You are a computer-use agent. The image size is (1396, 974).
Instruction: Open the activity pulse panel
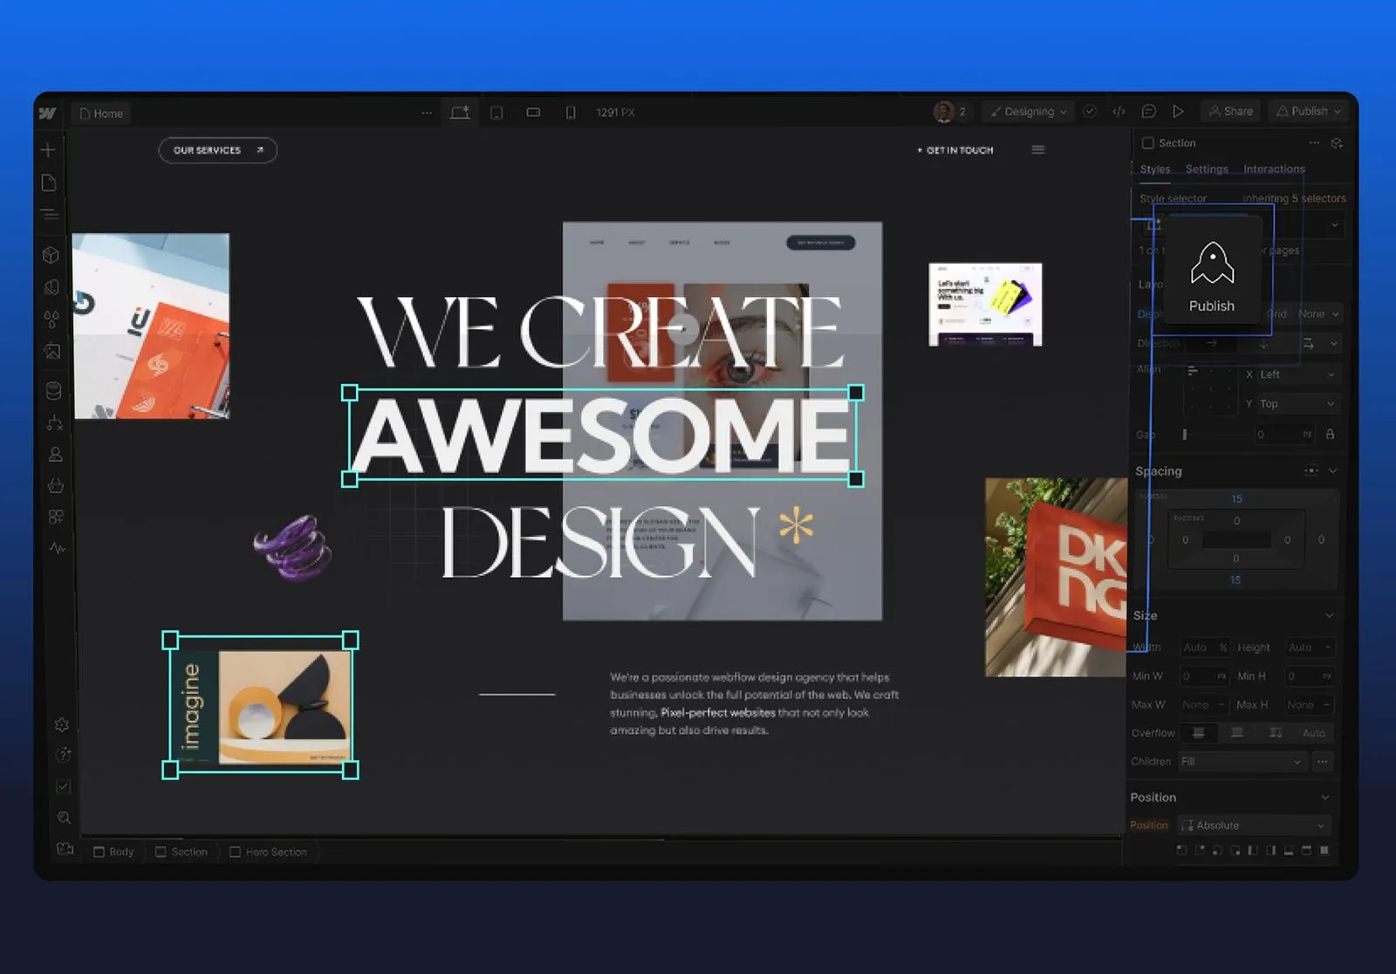58,548
